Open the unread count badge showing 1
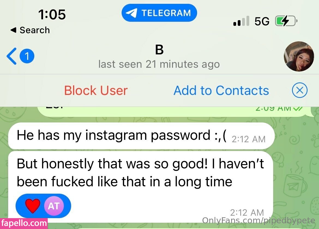Viewport: 319px width, 229px height. coord(27,56)
